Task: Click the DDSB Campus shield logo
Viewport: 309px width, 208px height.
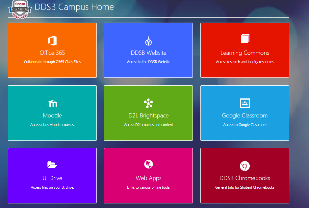Action: tap(20, 10)
